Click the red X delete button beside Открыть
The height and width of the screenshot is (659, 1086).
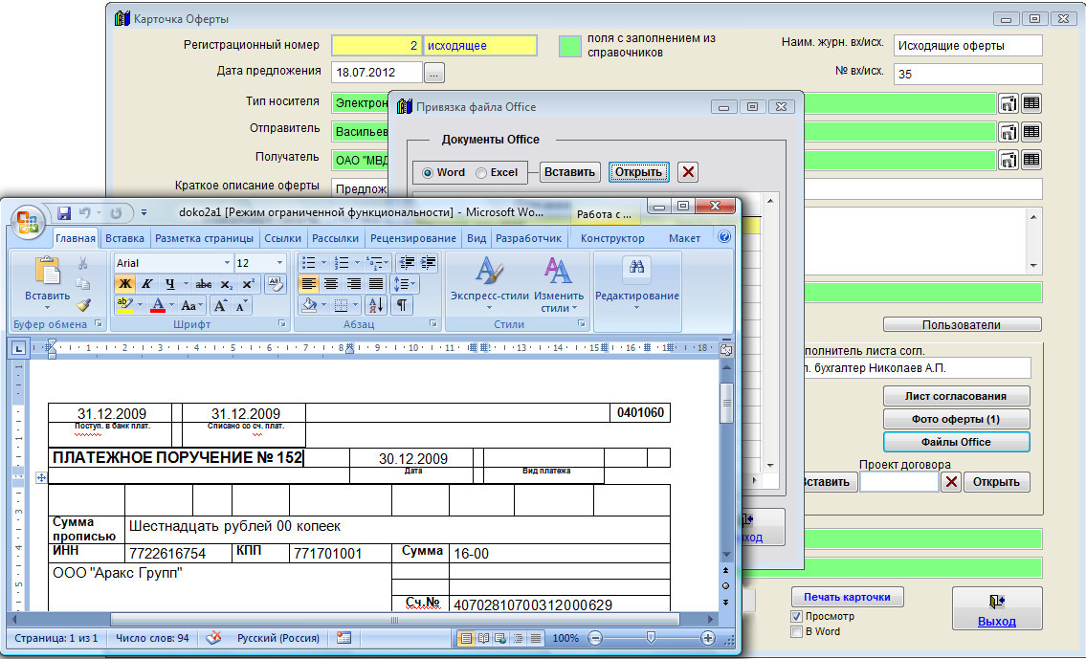pos(688,172)
